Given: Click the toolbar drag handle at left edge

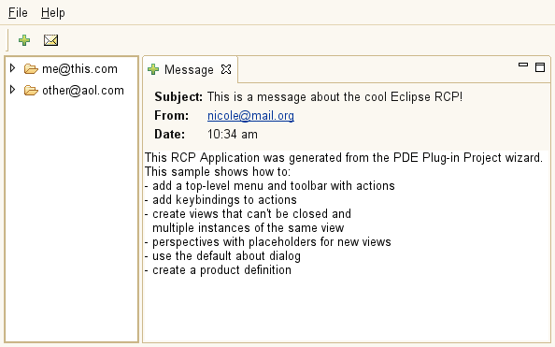Looking at the screenshot, I should pos(7,40).
